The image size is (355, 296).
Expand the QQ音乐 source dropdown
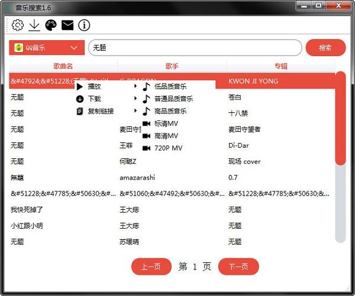pos(47,48)
